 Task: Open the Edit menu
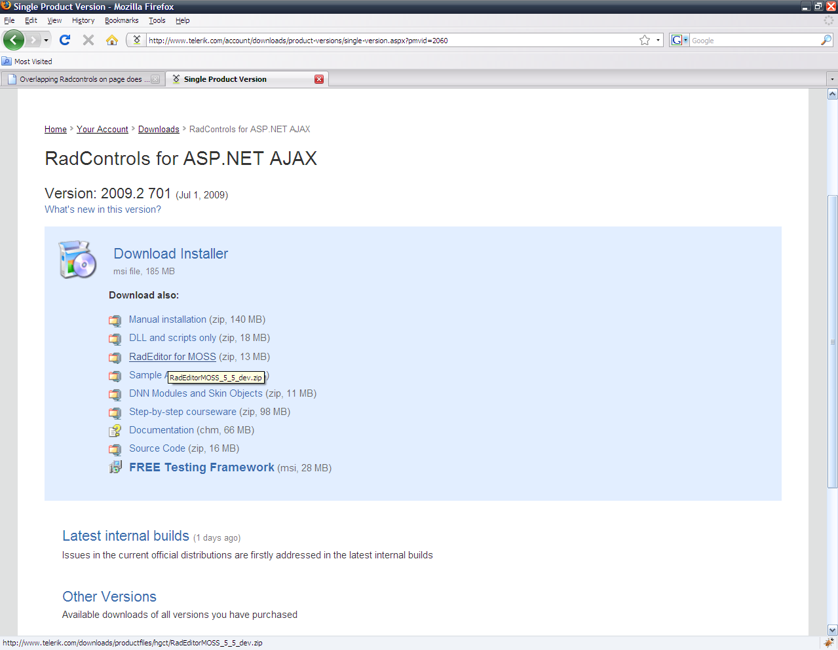(x=31, y=20)
